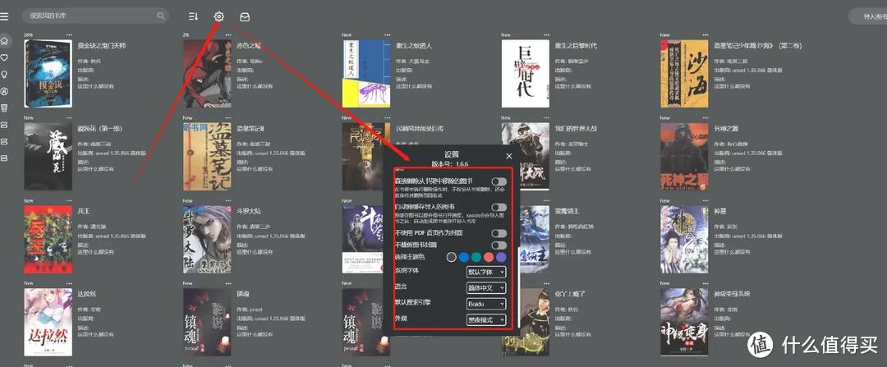The height and width of the screenshot is (367, 887).
Task: Open more options for the 2% progress book
Action: point(228,35)
